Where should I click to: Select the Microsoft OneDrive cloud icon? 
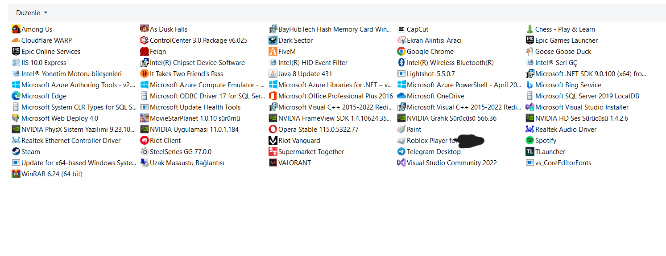pos(401,96)
